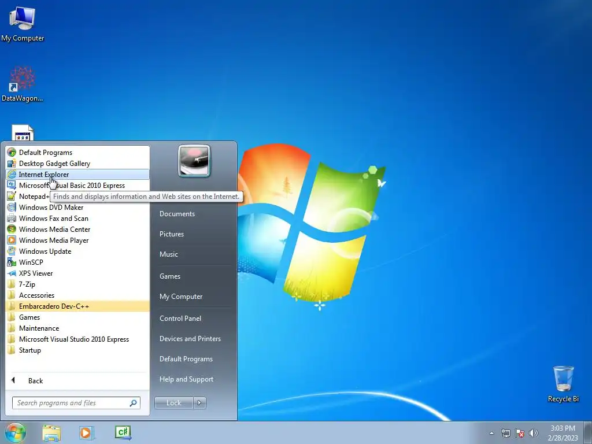Expand the Startup folder

(77, 350)
